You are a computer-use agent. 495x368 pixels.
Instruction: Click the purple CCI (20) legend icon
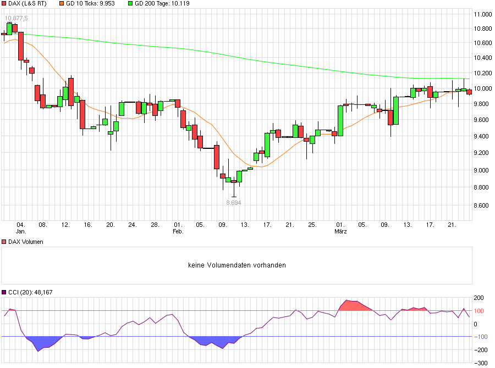pos(4,293)
